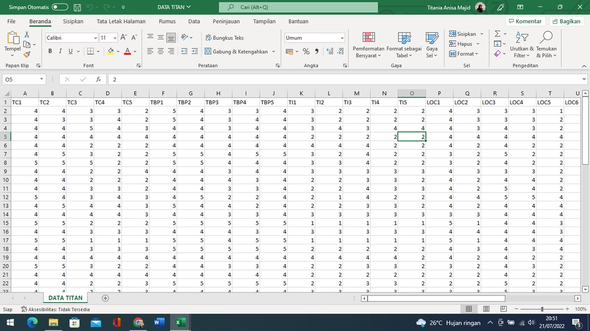590x331 pixels.
Task: Open the Calibri font name dropdown
Action: pos(95,38)
